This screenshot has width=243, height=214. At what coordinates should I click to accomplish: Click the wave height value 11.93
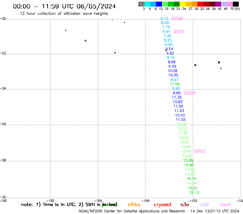pyautogui.click(x=179, y=111)
